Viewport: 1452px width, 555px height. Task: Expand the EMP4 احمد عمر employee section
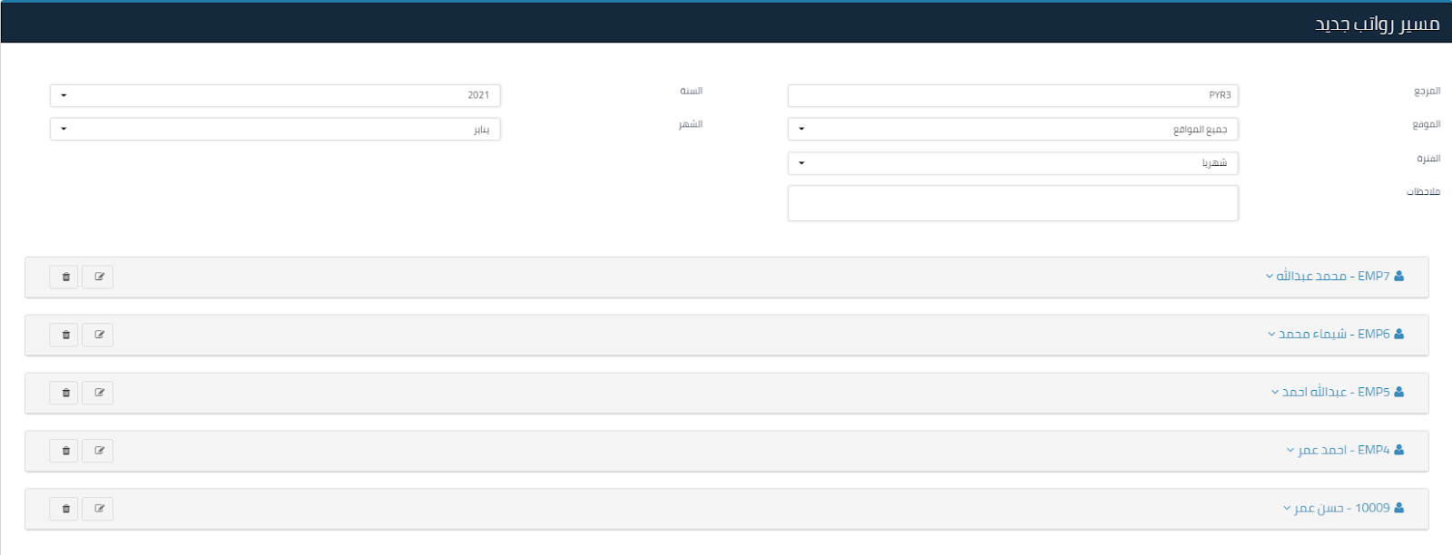pos(1343,450)
